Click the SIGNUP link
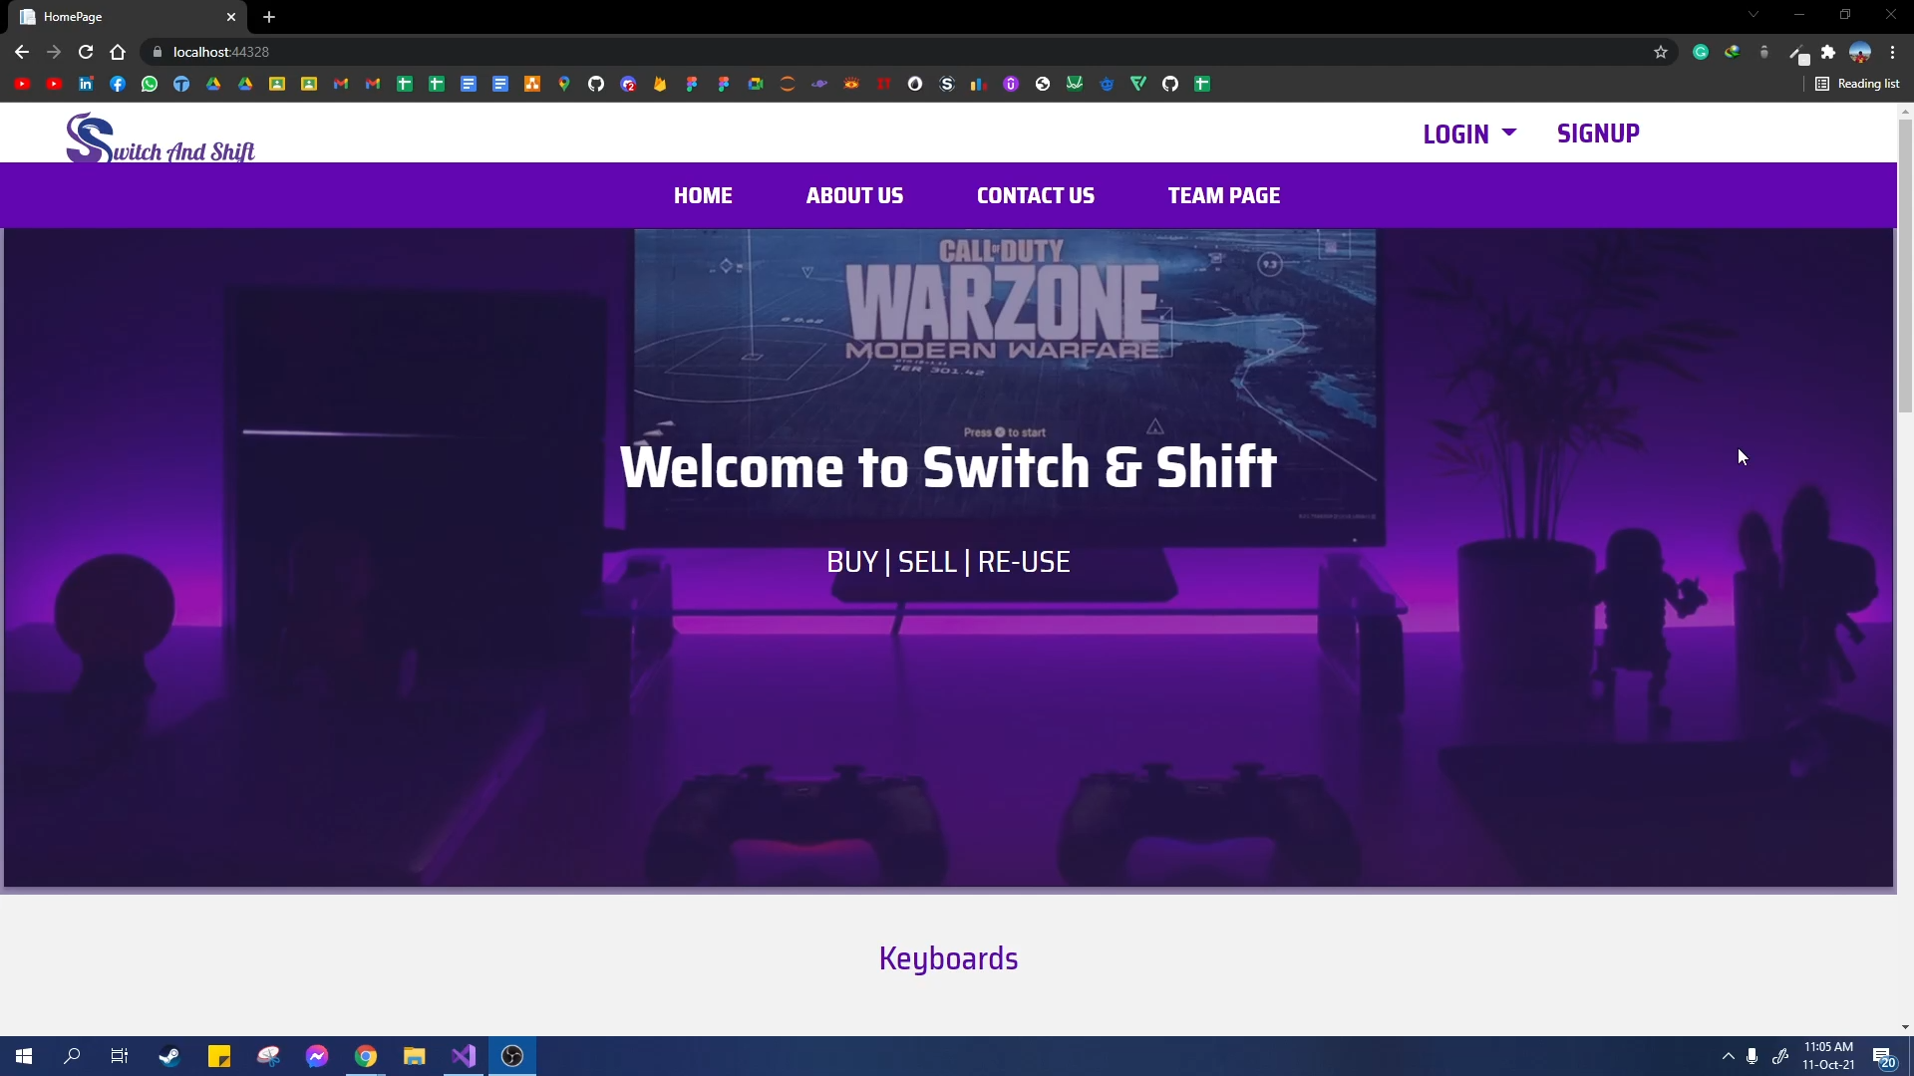This screenshot has height=1076, width=1914. (x=1598, y=134)
